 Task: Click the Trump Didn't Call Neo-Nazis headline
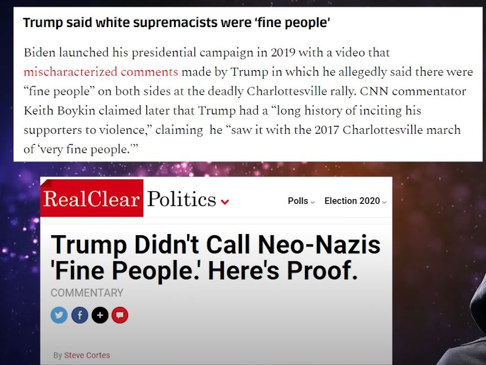[x=215, y=257]
